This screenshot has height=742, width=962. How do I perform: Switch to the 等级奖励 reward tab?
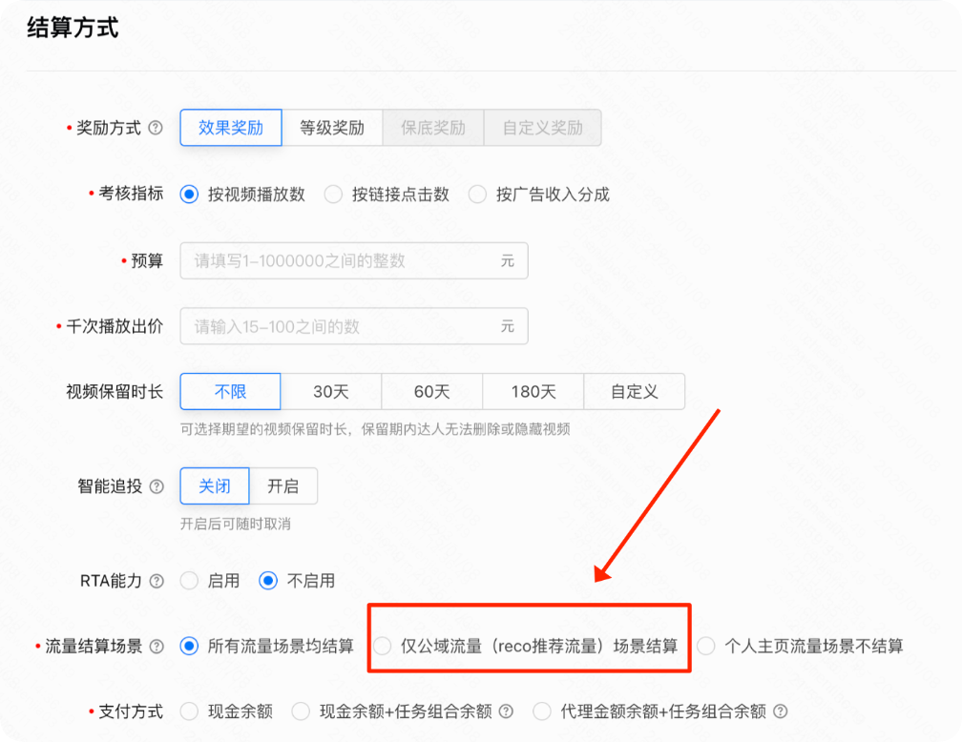click(x=332, y=127)
